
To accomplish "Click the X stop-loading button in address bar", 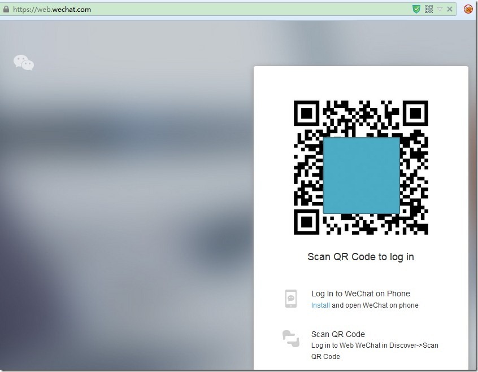I will [450, 9].
